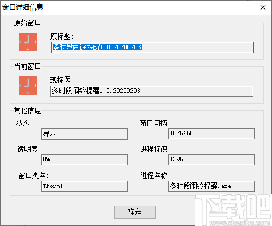Click the clock icon under 当前窗口
Viewport: 272px width, 226px height.
click(28, 86)
